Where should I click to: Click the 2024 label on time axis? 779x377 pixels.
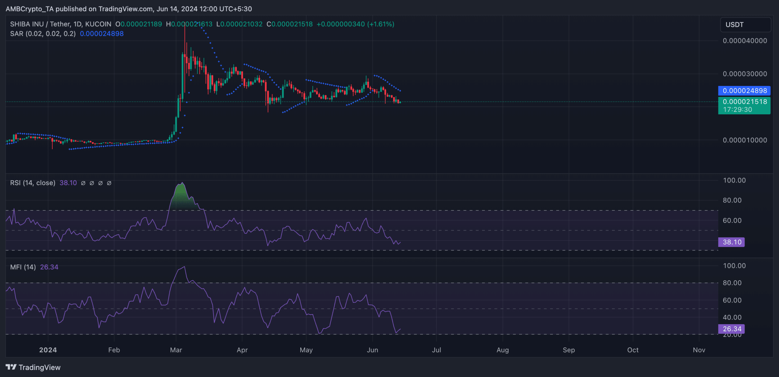(48, 350)
